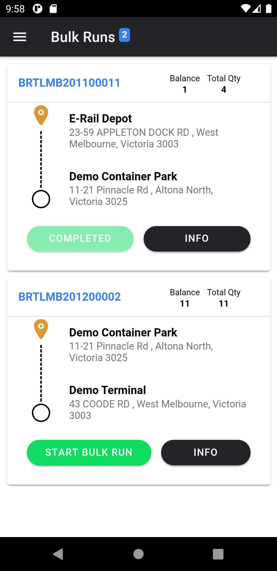This screenshot has height=571, width=277.
Task: Tap Android home circle button
Action: tap(138, 554)
